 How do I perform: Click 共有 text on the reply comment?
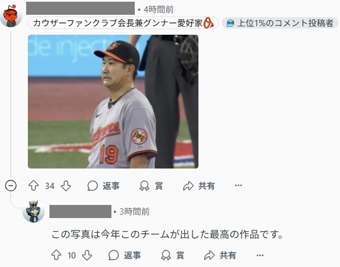228,255
